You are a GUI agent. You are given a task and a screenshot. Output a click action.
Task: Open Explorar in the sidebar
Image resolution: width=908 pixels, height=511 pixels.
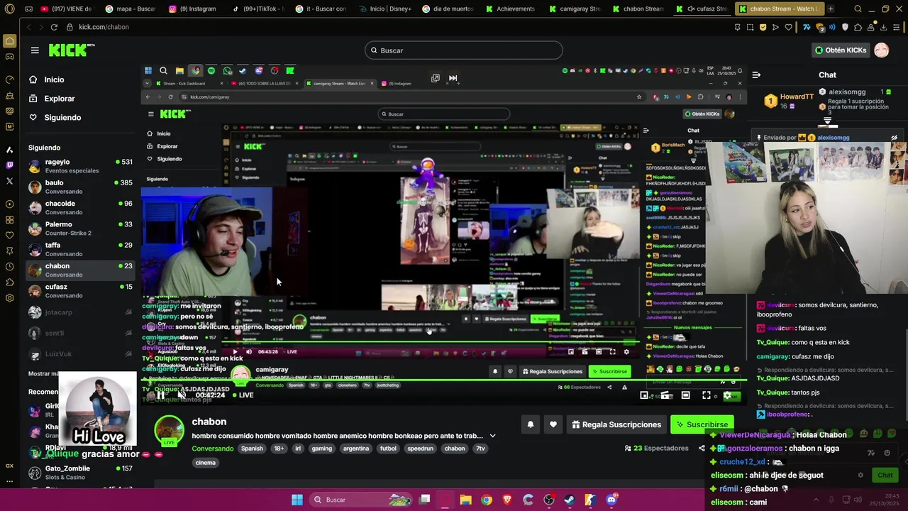tap(60, 99)
